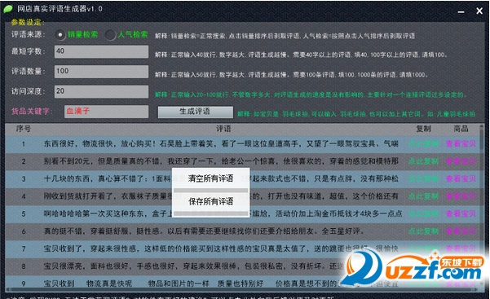Click 查看宝贝 link for row 1
Screen dimensions: 490x299
click(x=461, y=143)
